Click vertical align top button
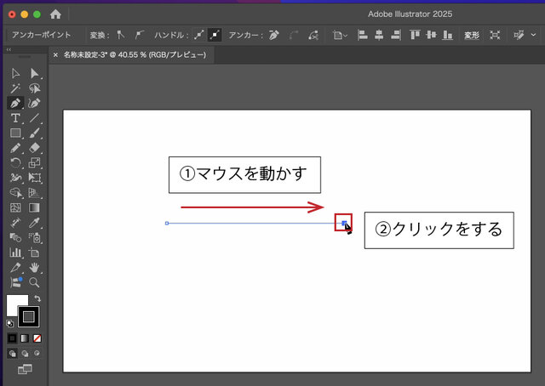The image size is (545, 386). click(415, 35)
